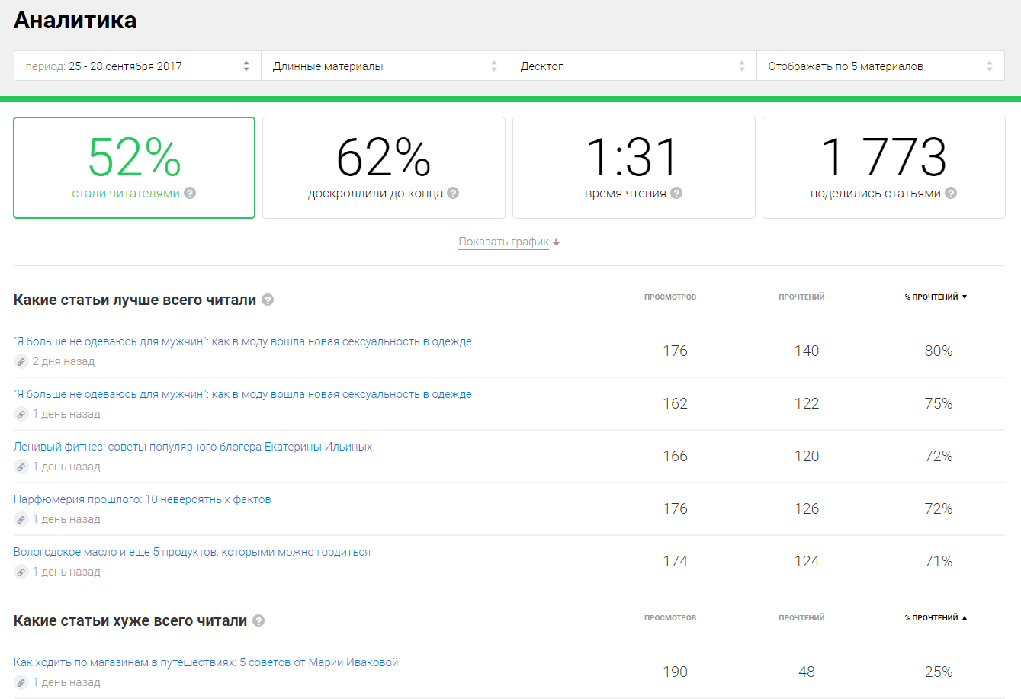The height and width of the screenshot is (699, 1021).
Task: Click help icon next to 'стали читателями'
Action: pos(190,194)
